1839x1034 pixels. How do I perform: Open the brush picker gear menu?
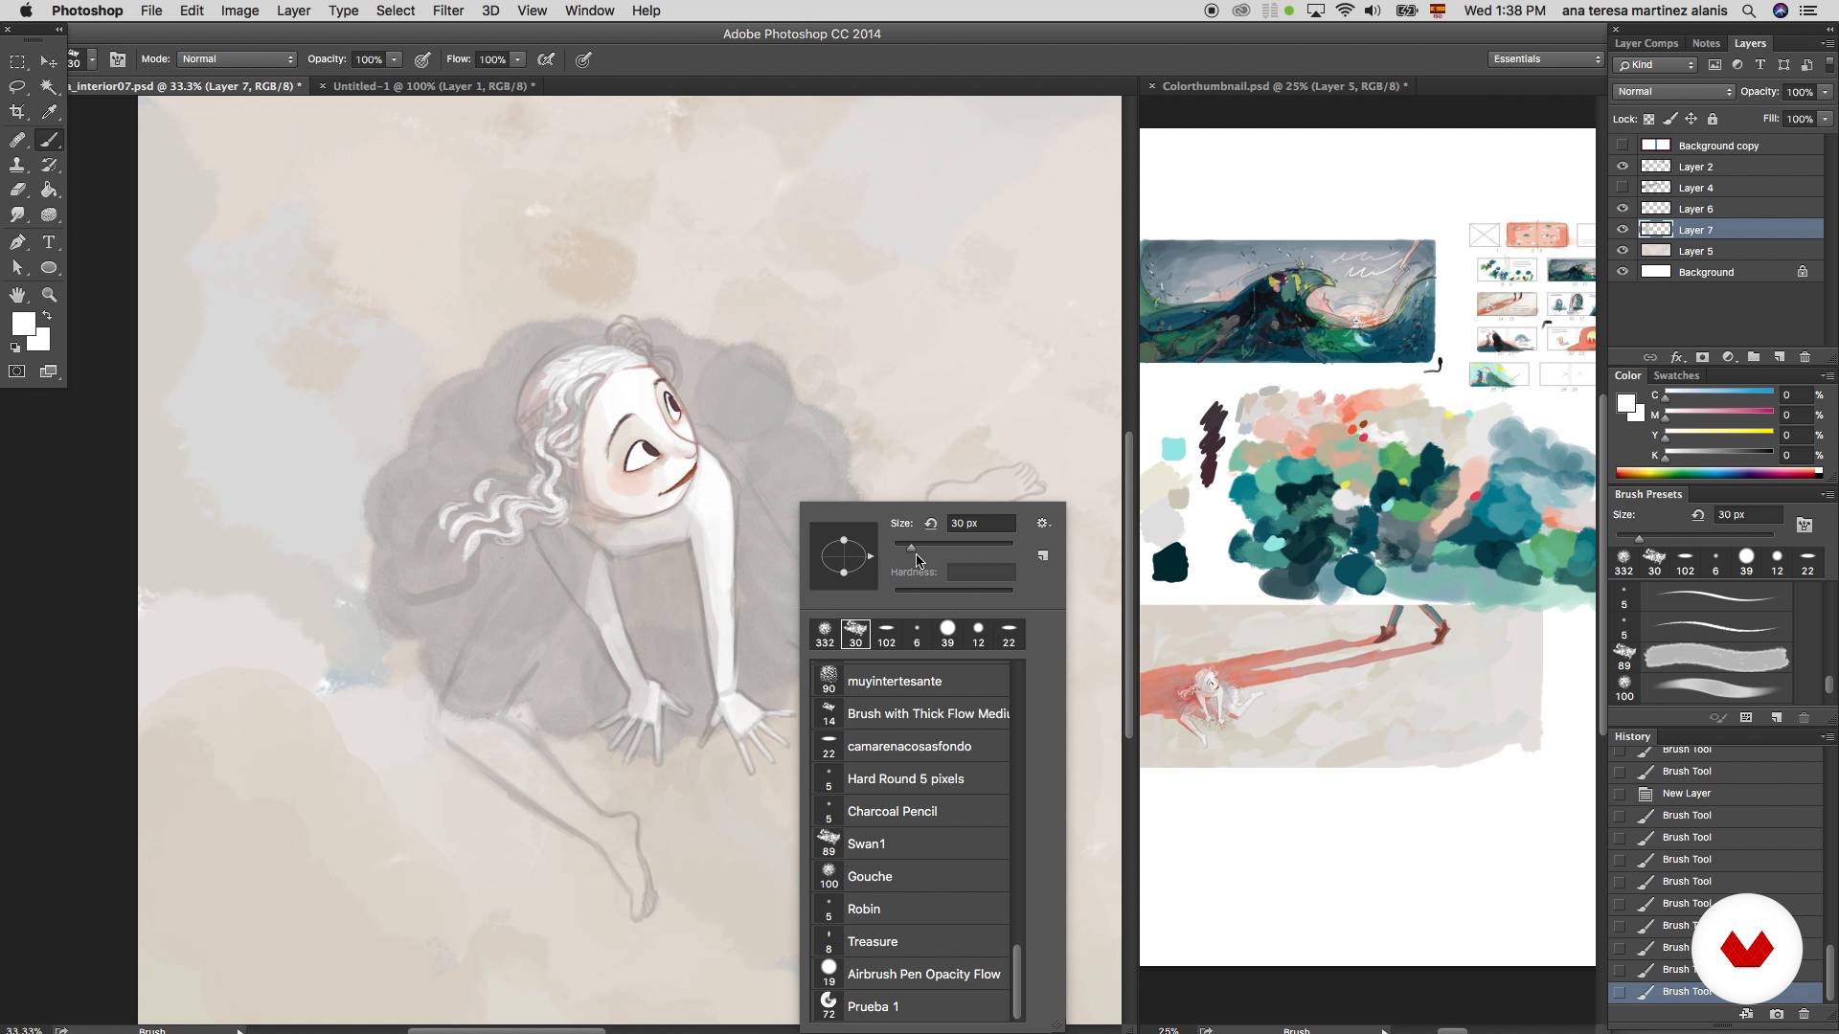(x=1043, y=524)
